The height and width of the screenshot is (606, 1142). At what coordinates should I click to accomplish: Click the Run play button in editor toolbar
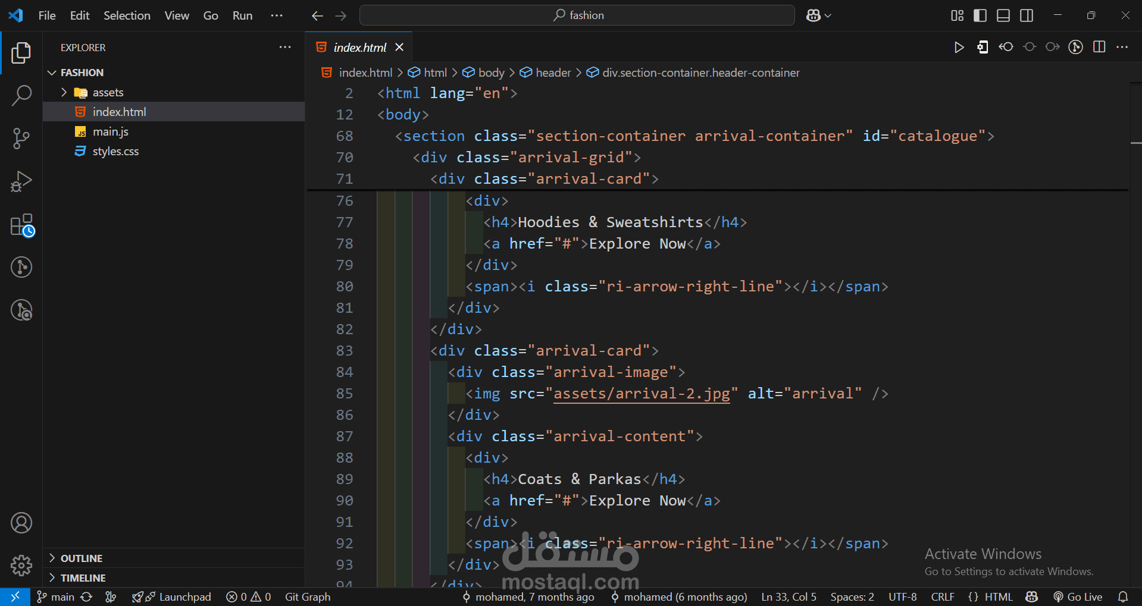(959, 48)
